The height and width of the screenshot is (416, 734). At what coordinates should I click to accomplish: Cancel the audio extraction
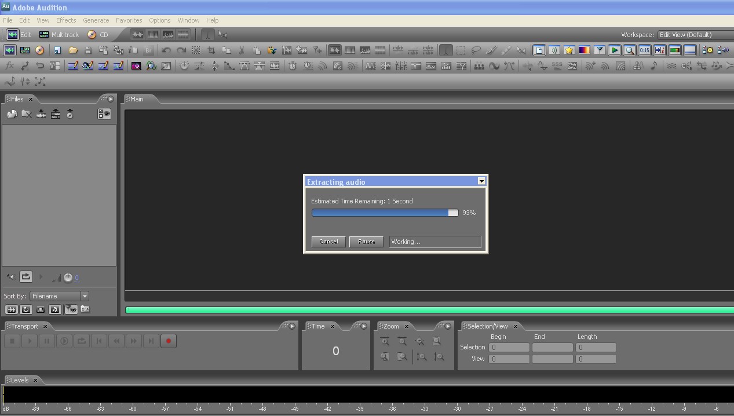328,242
